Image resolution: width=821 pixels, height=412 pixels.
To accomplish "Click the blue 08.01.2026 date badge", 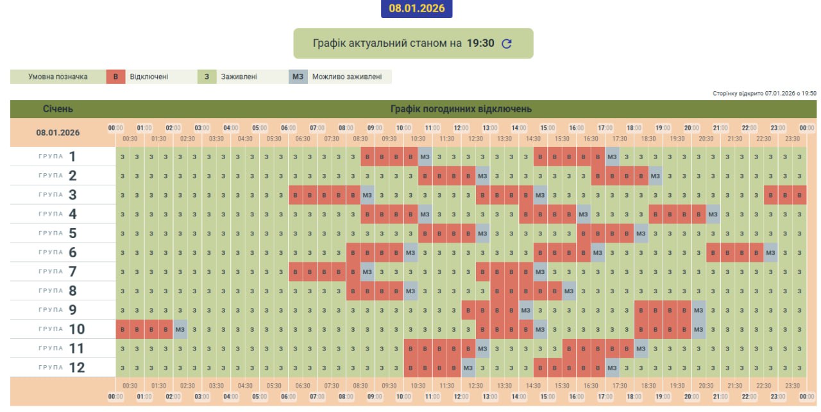I will pos(417,9).
